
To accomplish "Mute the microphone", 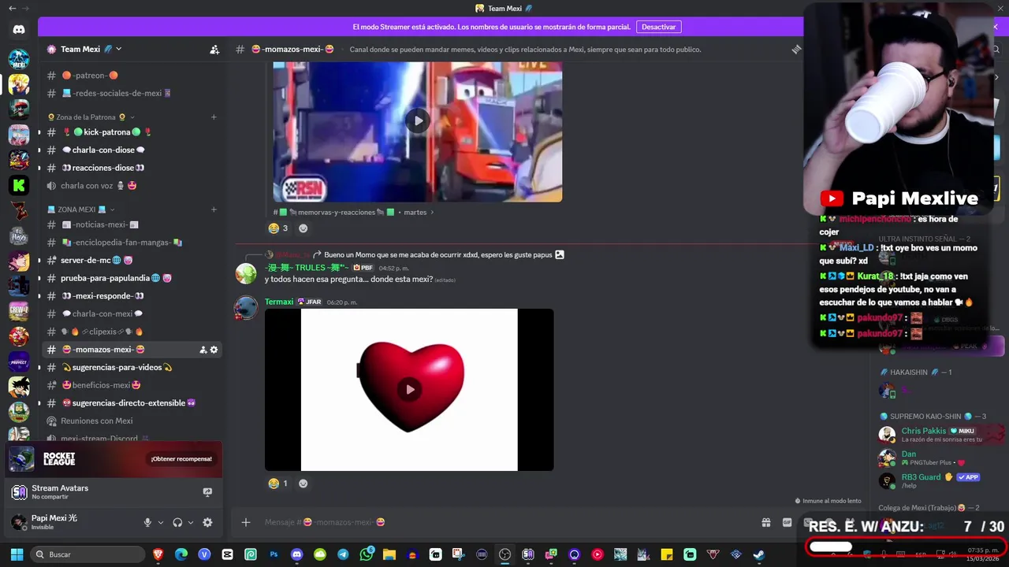I will (147, 522).
